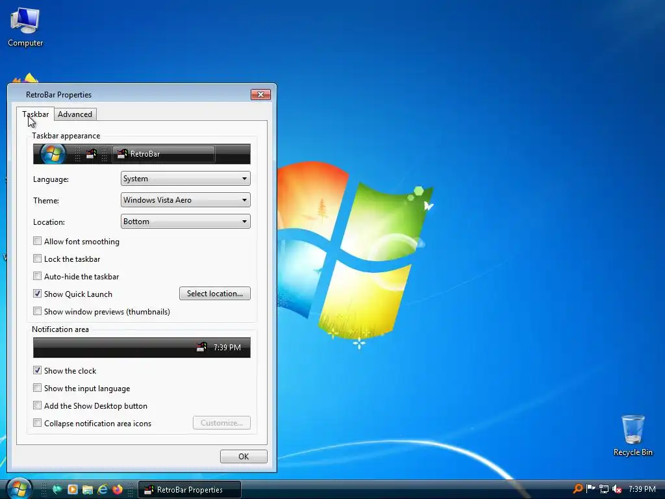
Task: Click the Start orb on the taskbar
Action: click(x=19, y=489)
